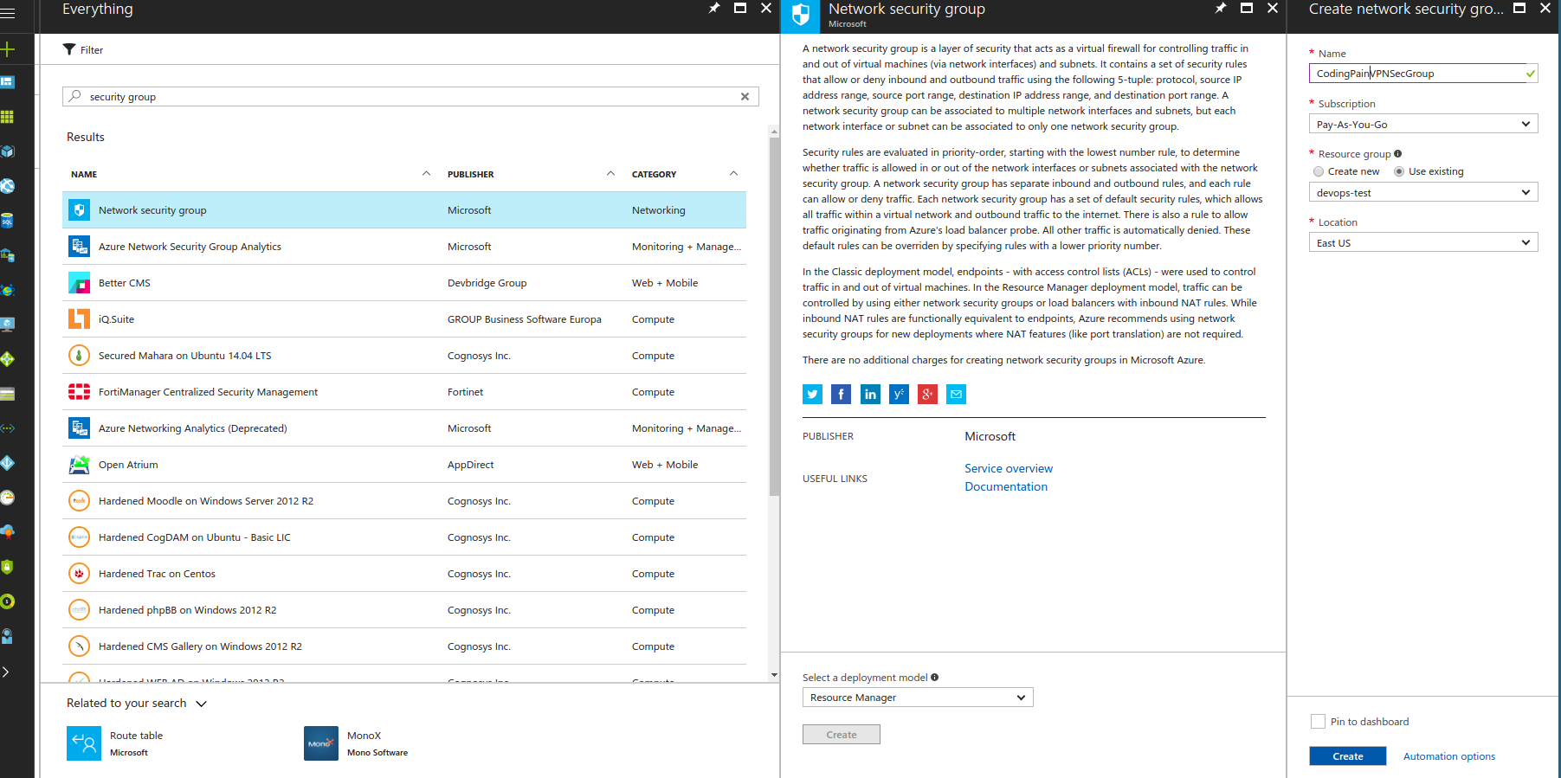This screenshot has height=778, width=1561.
Task: Click the MonoX icon in related results
Action: tap(321, 743)
